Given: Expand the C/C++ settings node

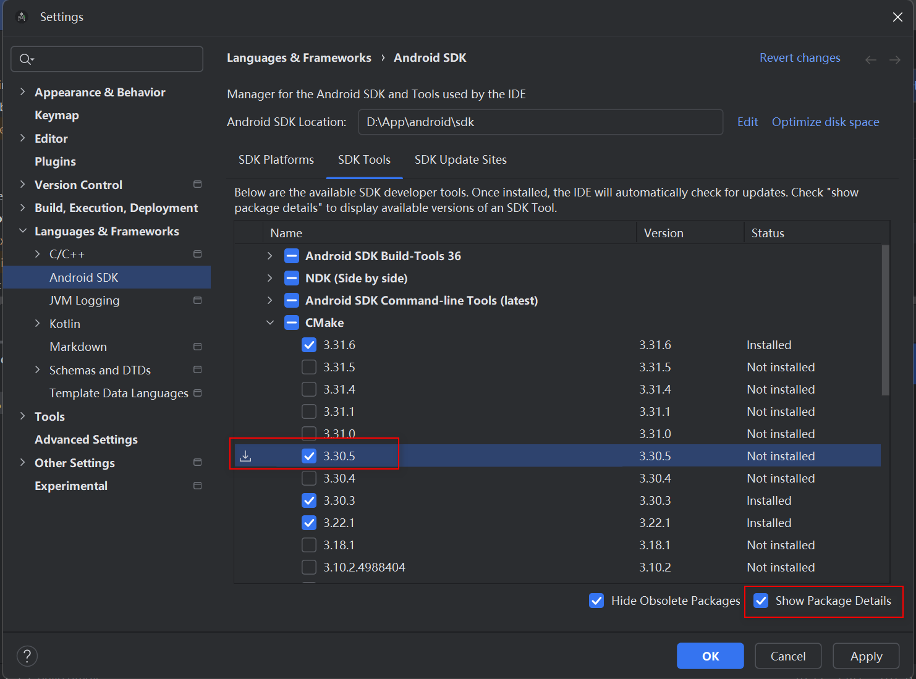Looking at the screenshot, I should pyautogui.click(x=37, y=254).
